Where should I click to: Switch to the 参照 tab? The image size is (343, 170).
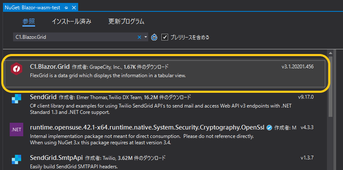point(29,22)
